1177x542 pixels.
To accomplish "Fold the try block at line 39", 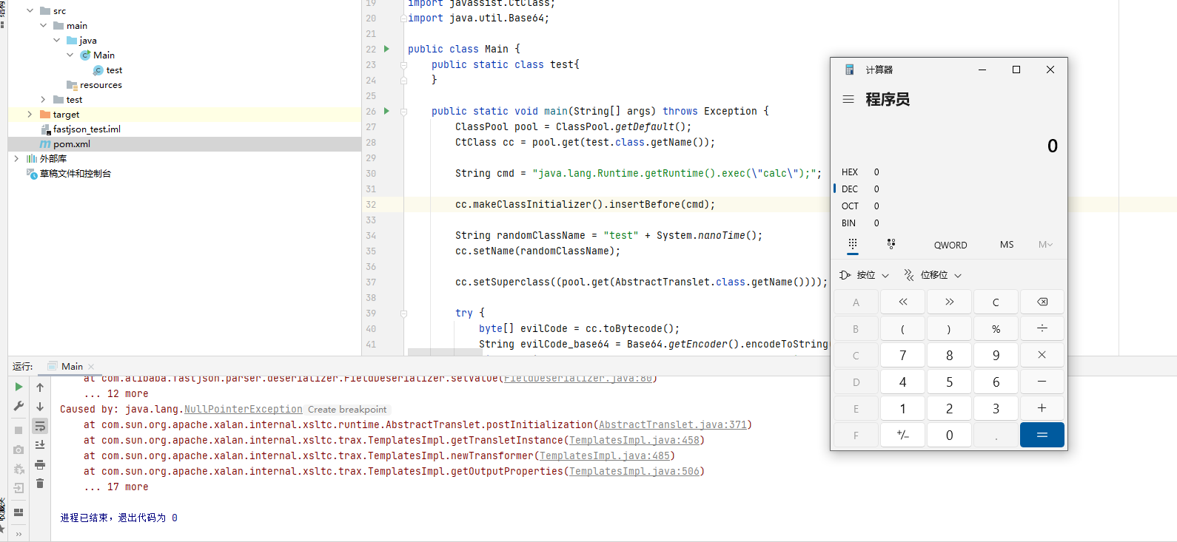I will 403,314.
